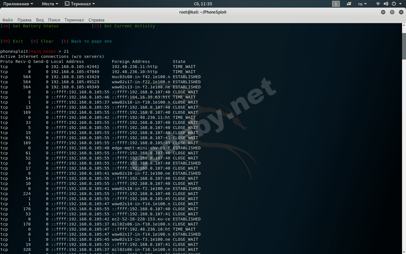The image size is (406, 254).
Task: Click Recv-Q value 328
Action: coord(27,249)
